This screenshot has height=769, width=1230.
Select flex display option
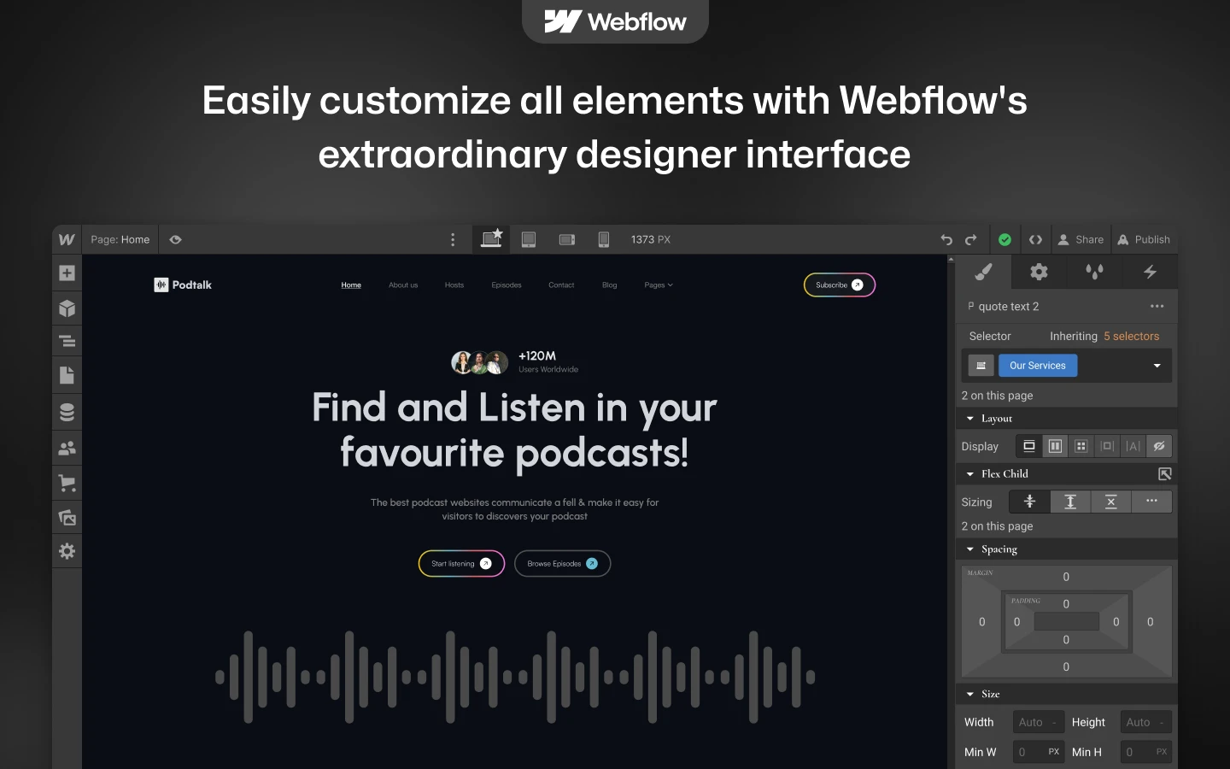point(1055,446)
